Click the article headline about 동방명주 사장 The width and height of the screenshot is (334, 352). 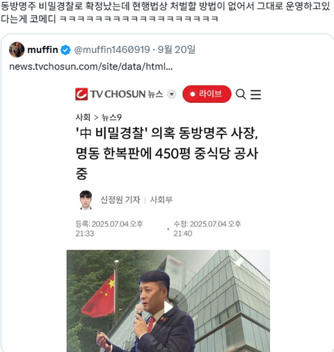[x=167, y=153]
